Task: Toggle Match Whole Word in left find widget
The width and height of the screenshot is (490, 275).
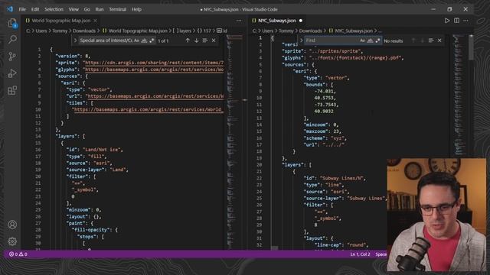Action: (x=144, y=40)
